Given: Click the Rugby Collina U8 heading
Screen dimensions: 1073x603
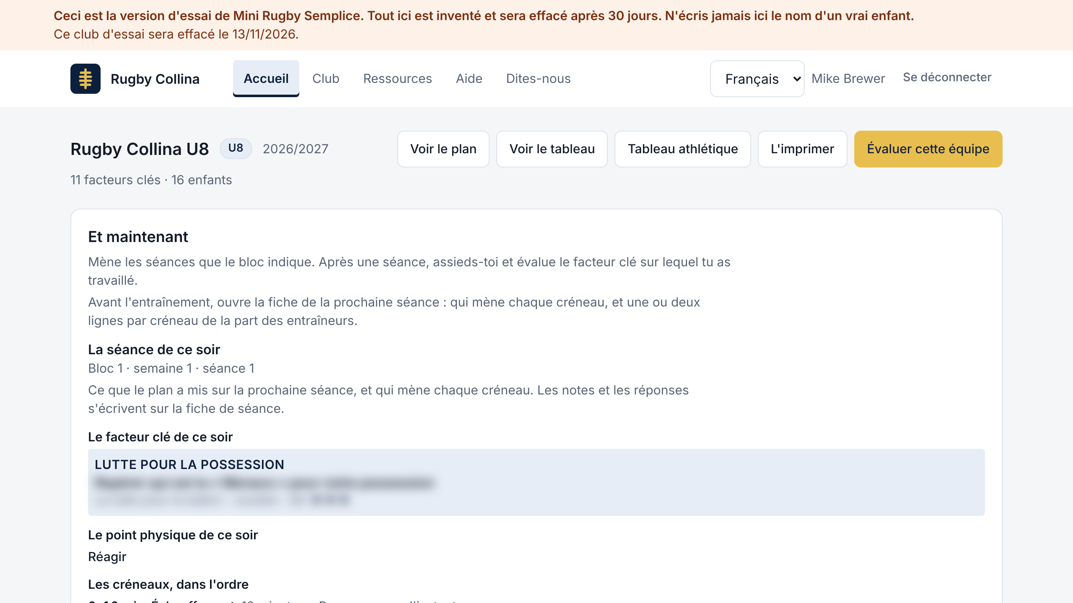Looking at the screenshot, I should click(140, 149).
